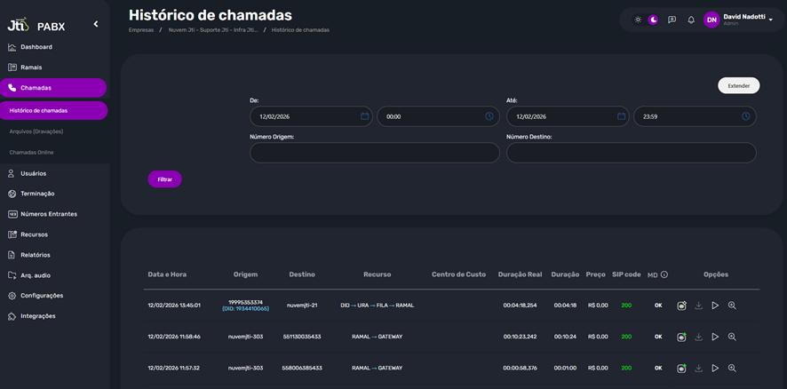Open details magnifier for 11:57:32 call
787x389 pixels.
pos(732,368)
